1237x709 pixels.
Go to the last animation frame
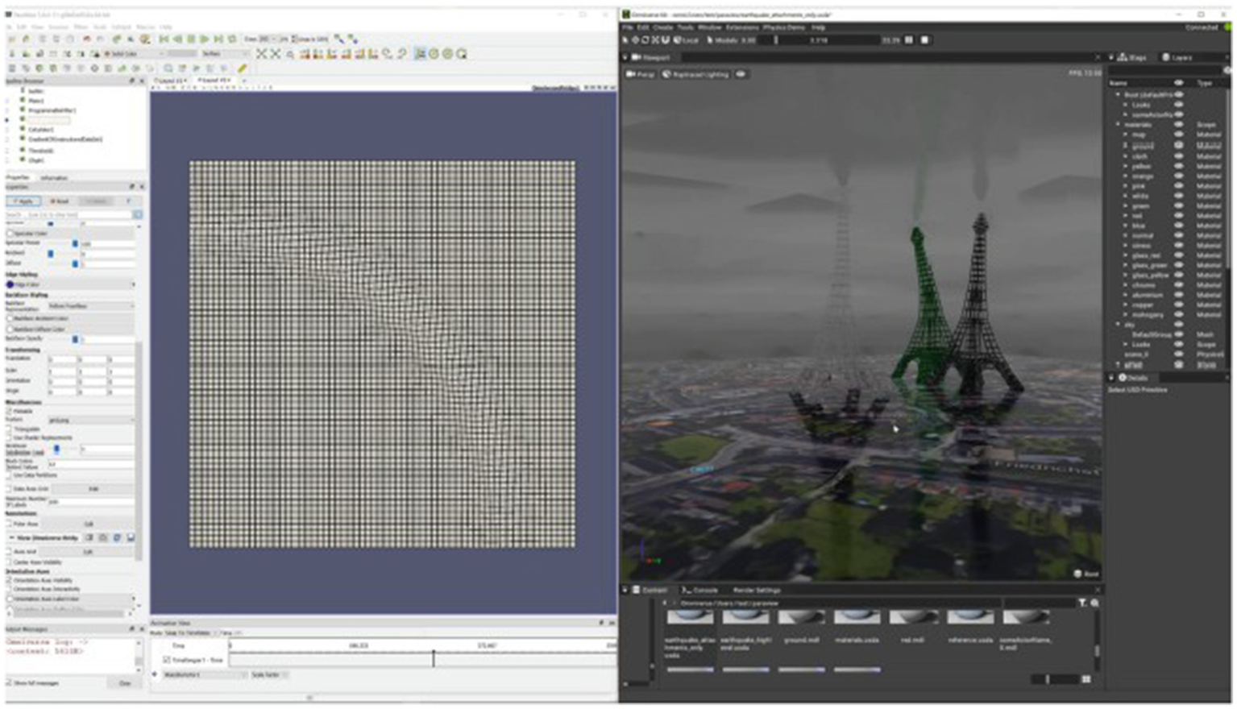point(218,39)
